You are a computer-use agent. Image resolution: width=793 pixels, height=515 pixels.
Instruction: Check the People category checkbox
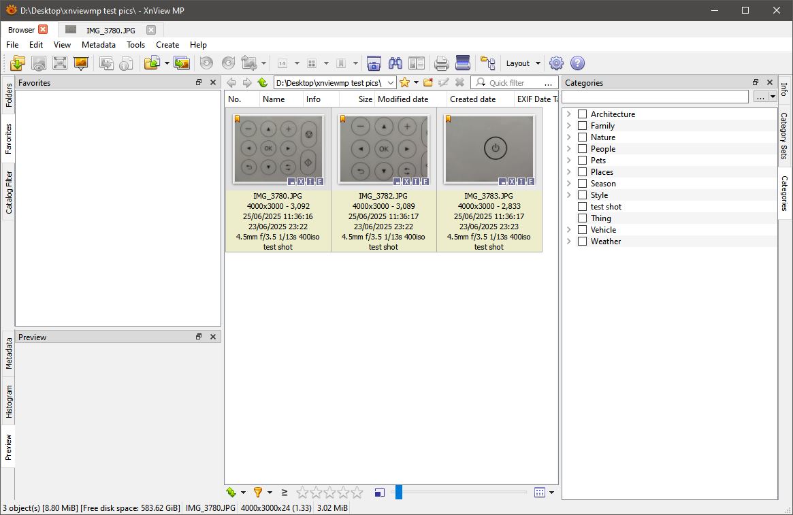click(x=582, y=149)
